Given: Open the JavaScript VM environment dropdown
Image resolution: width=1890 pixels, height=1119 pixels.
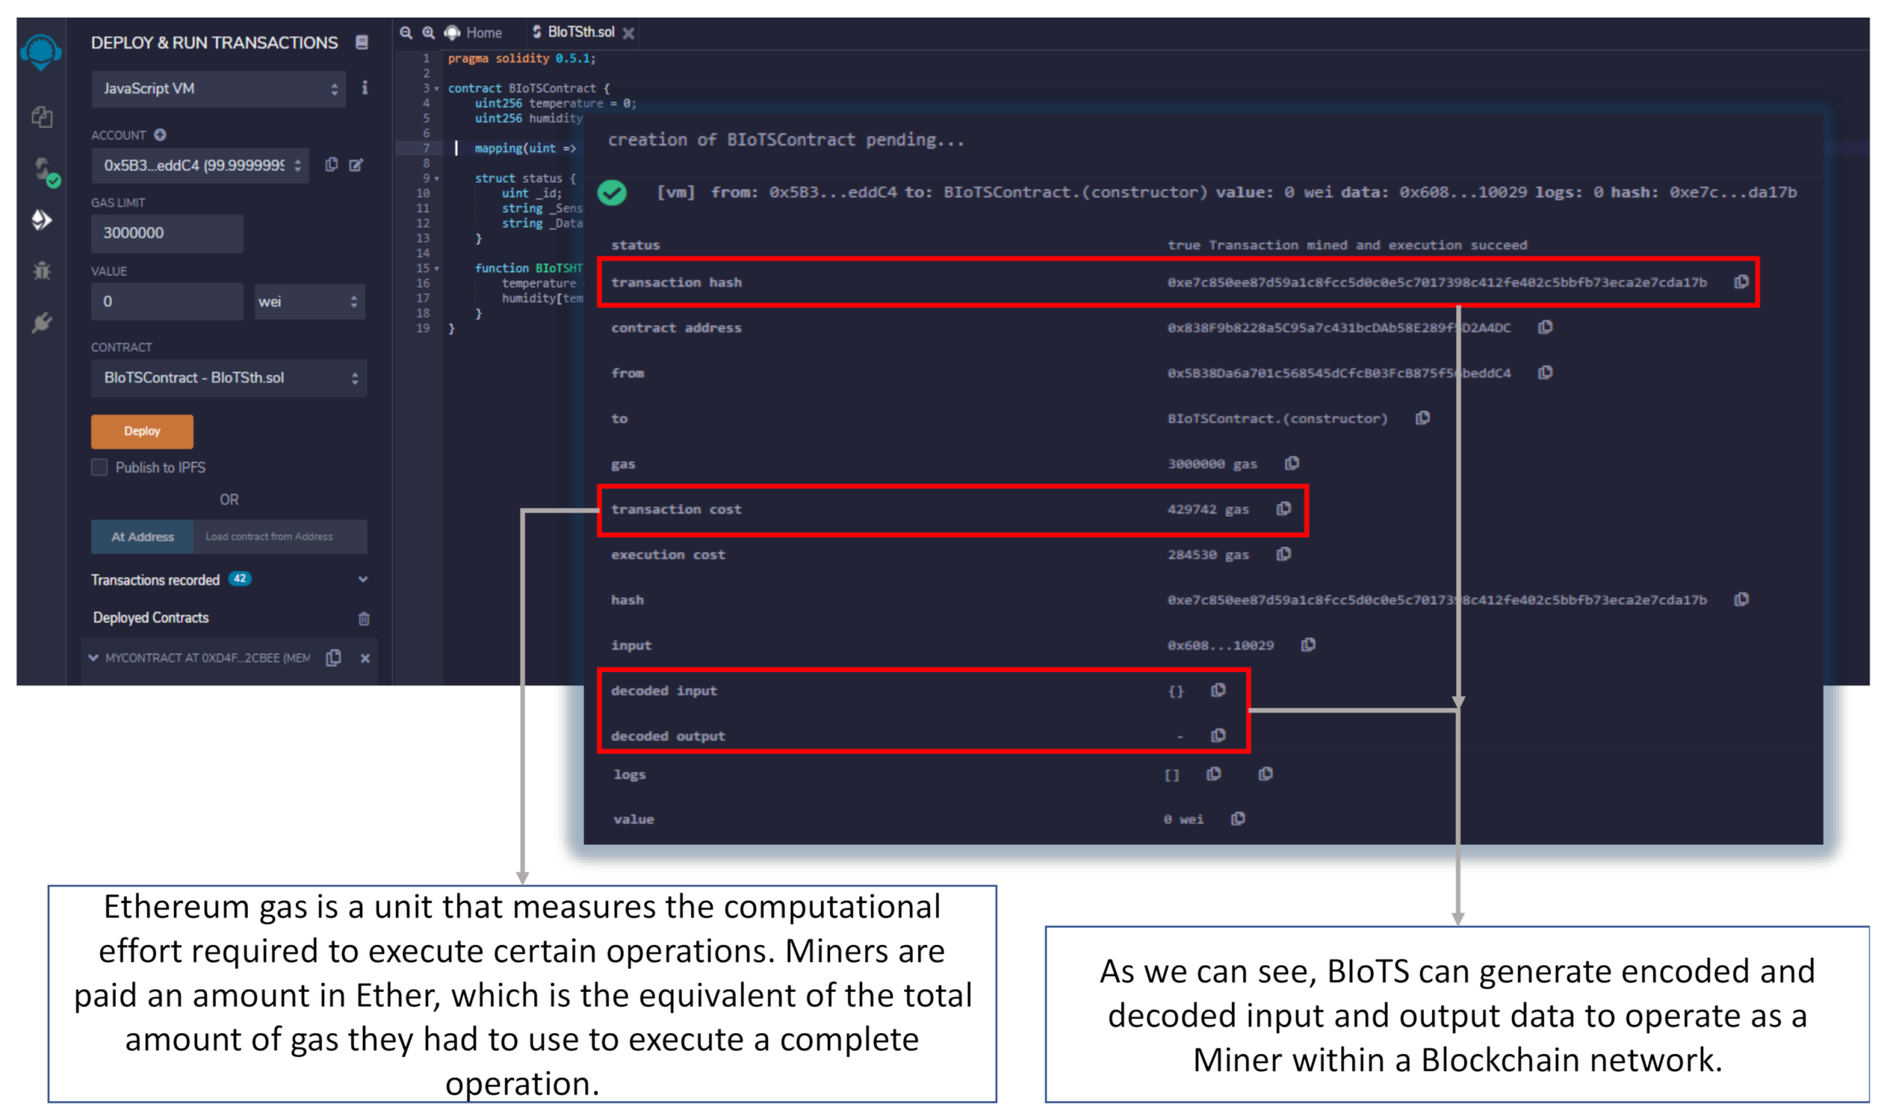Looking at the screenshot, I should coord(218,89).
